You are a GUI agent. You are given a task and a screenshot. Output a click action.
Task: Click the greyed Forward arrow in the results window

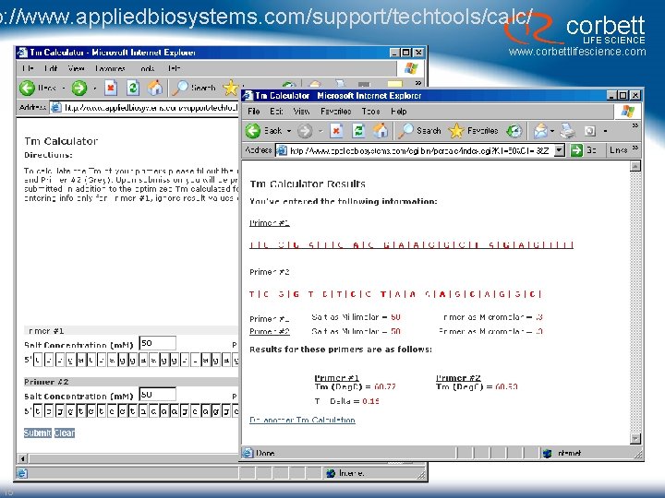305,131
